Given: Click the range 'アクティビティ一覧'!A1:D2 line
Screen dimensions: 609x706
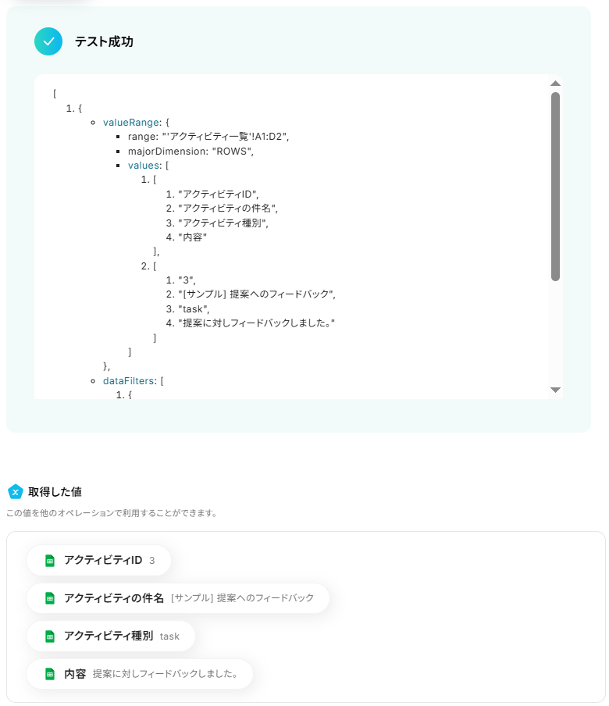Looking at the screenshot, I should (208, 137).
